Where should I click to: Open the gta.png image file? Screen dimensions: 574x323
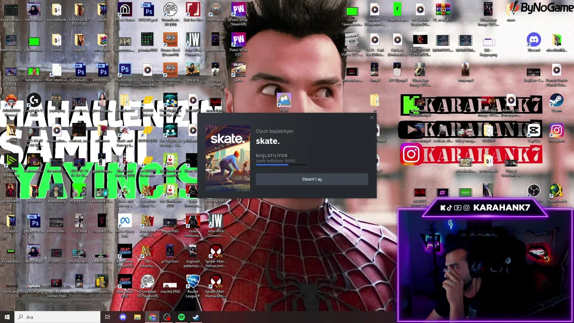(193, 73)
